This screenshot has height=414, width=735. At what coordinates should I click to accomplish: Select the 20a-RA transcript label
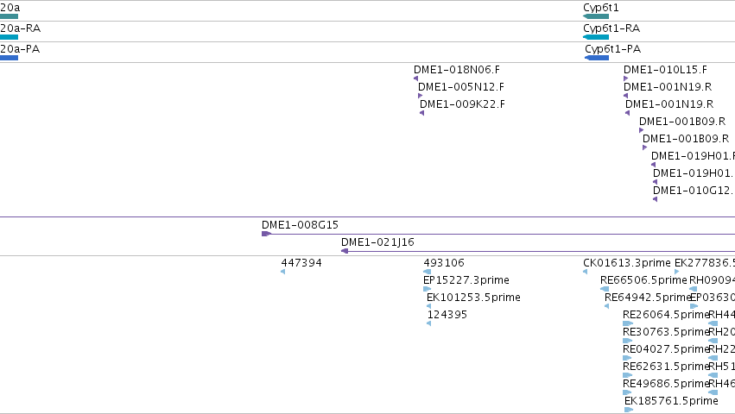(x=20, y=28)
